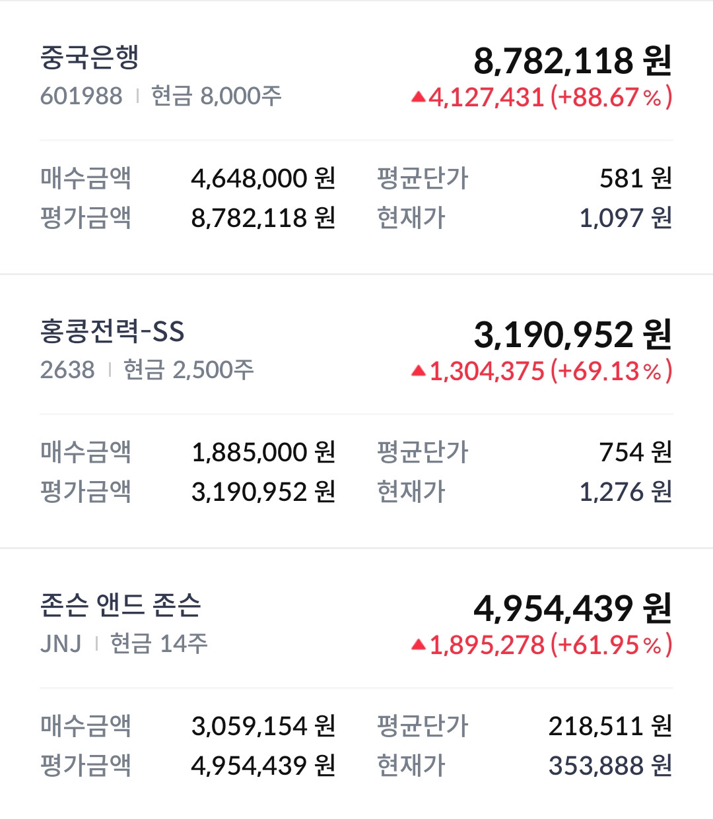
Task: Tap the JNJ ticker symbol
Action: tap(61, 643)
